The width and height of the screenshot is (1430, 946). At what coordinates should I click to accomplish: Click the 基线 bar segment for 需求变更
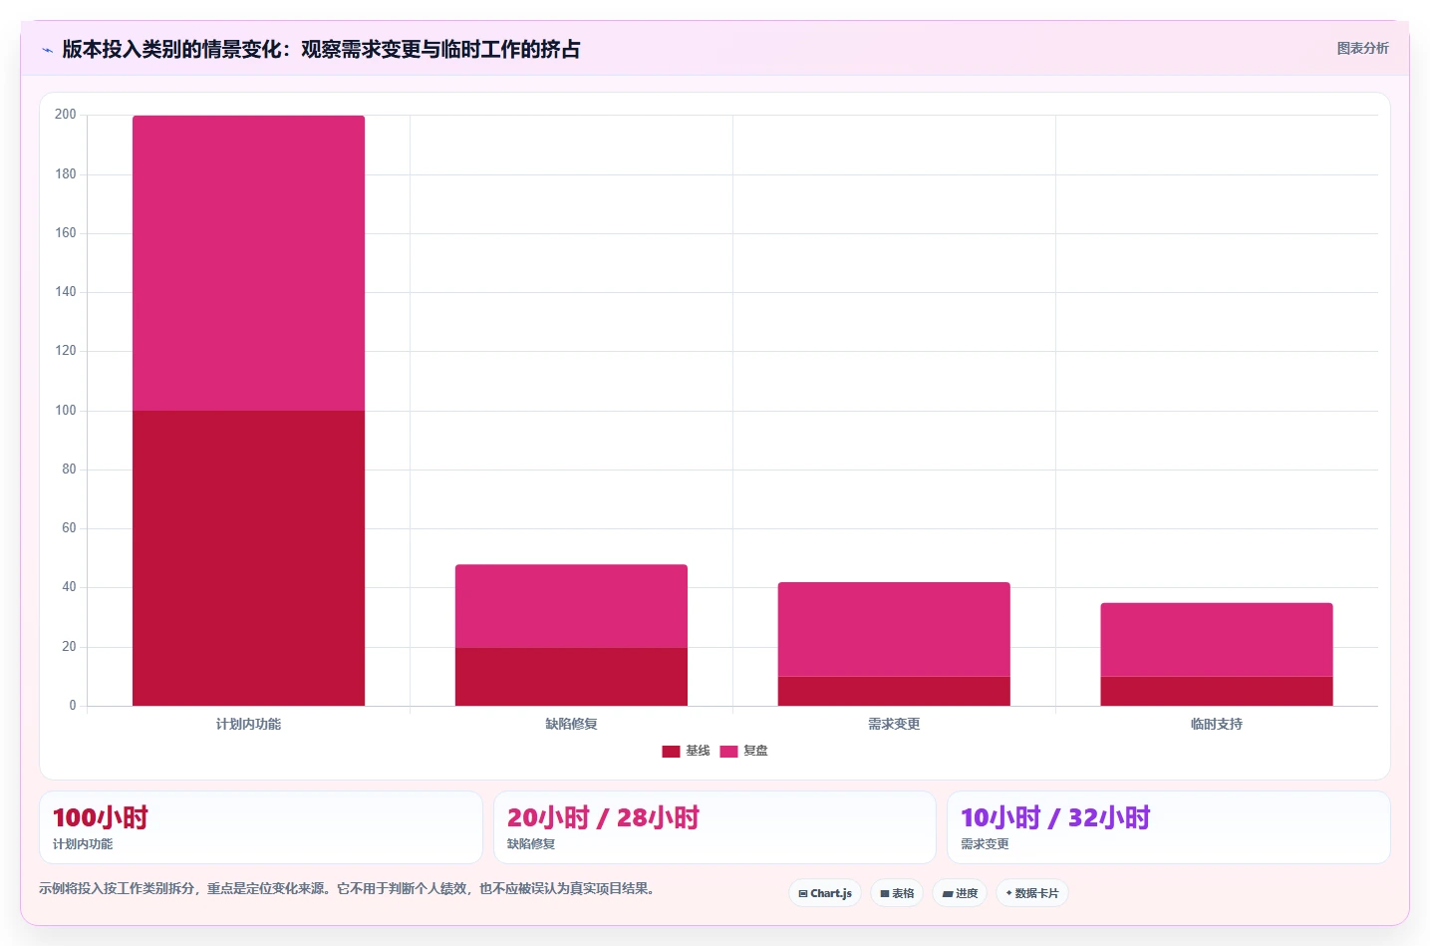pos(894,691)
